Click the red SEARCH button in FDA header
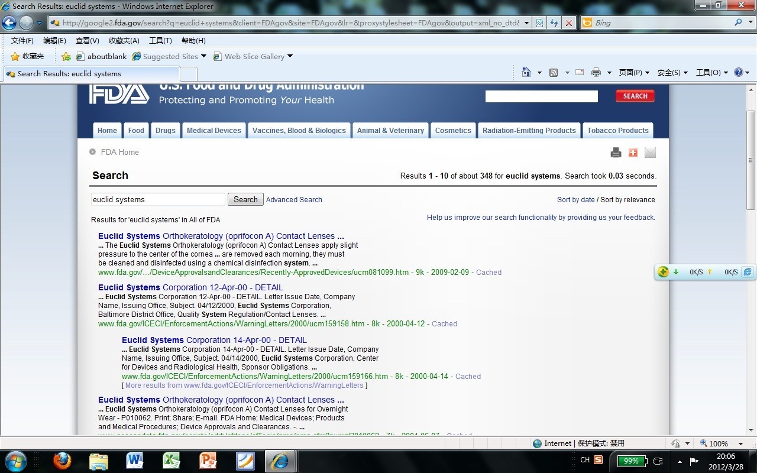 coord(635,96)
